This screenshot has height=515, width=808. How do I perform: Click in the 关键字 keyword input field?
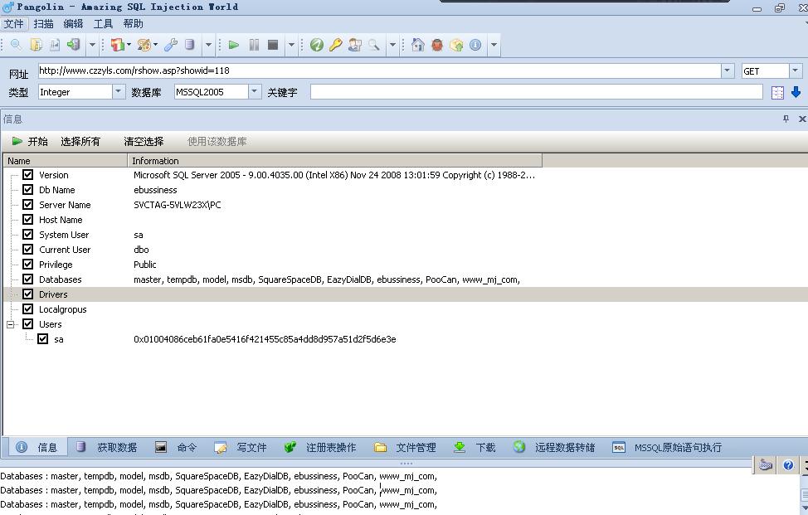(537, 92)
